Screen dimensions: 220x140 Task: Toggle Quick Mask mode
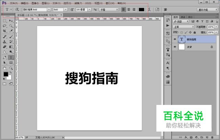click(4, 84)
